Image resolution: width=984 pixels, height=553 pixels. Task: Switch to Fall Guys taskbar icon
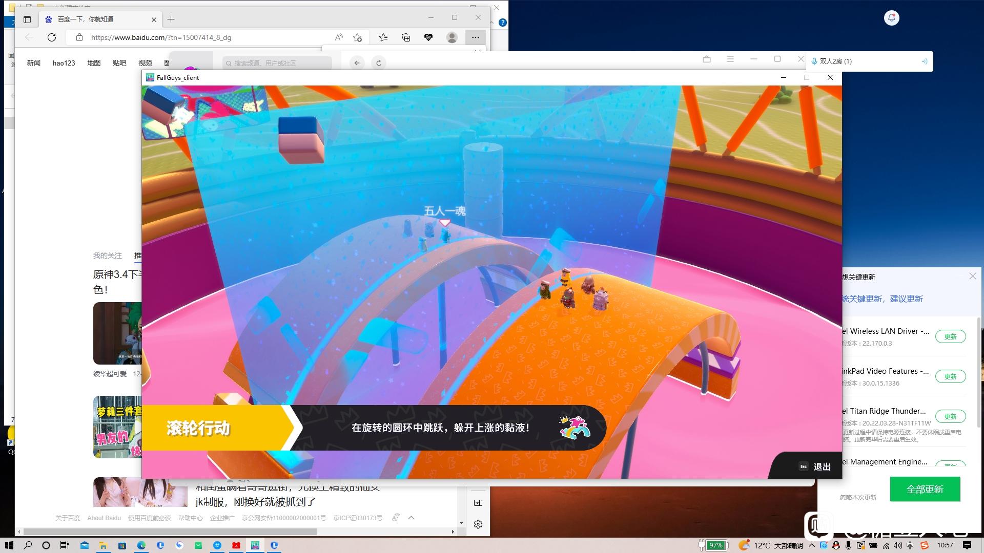[x=255, y=545]
